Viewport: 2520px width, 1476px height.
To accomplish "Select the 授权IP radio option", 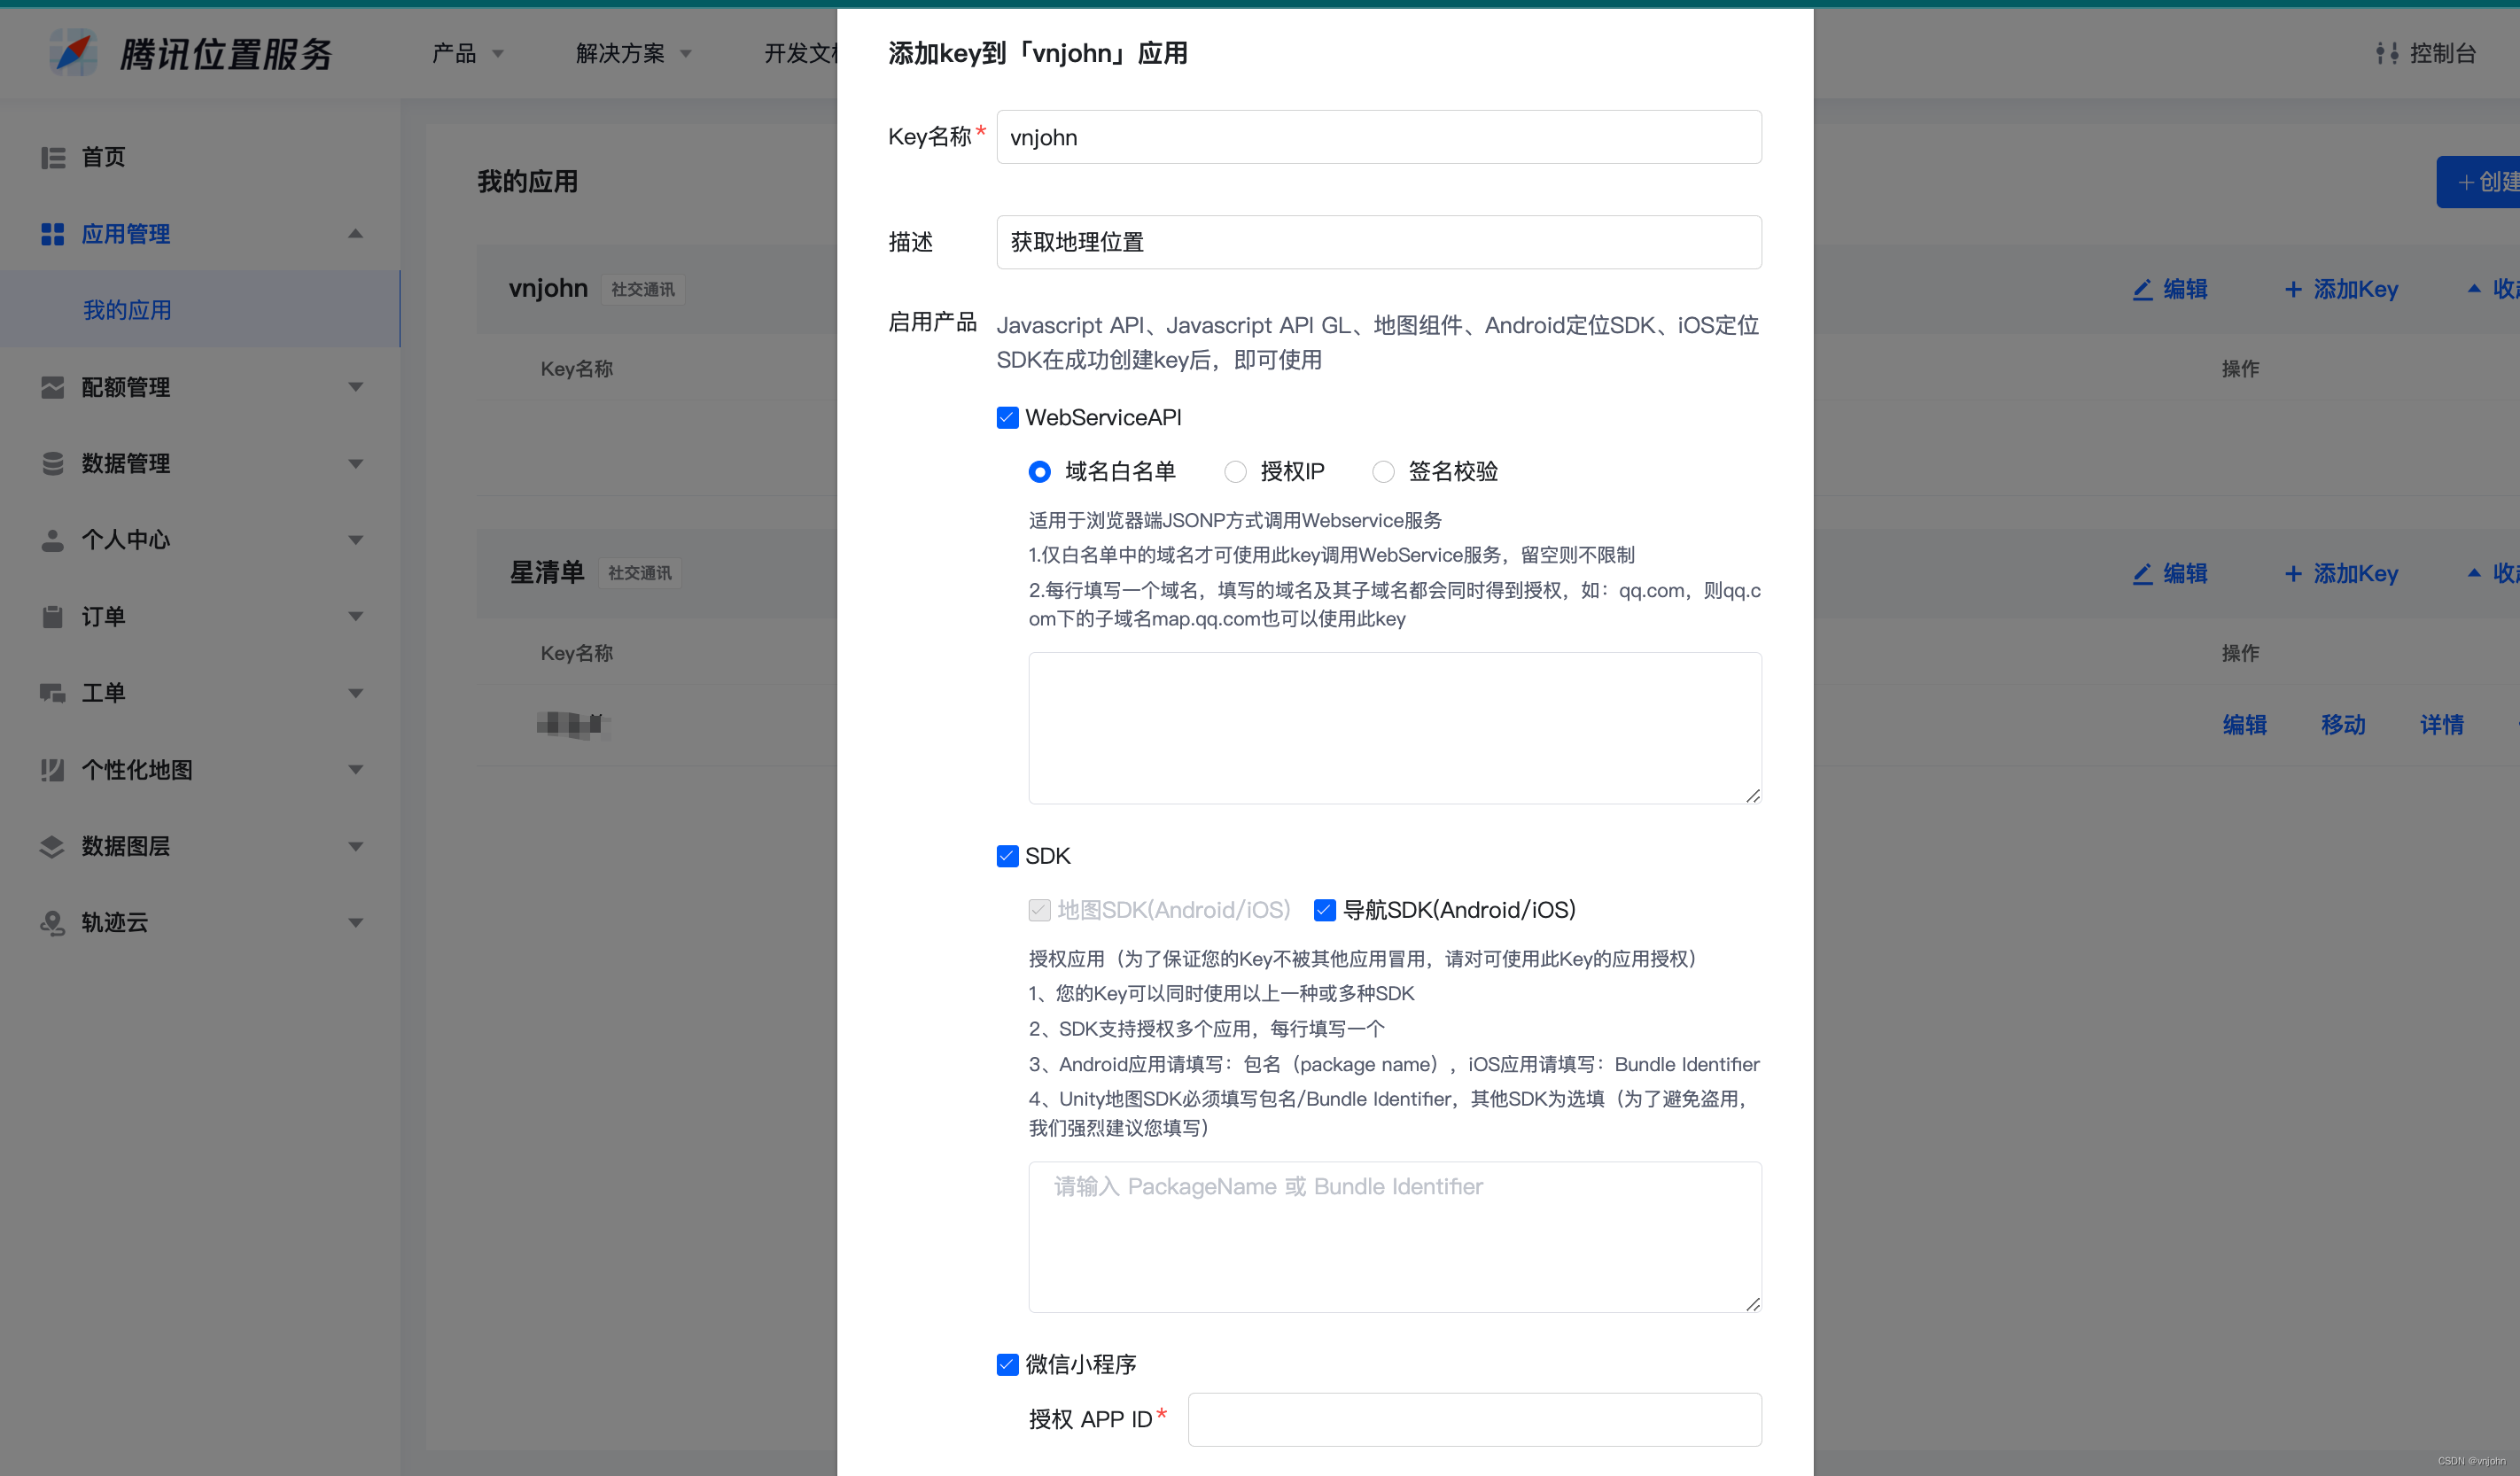I will pyautogui.click(x=1236, y=471).
